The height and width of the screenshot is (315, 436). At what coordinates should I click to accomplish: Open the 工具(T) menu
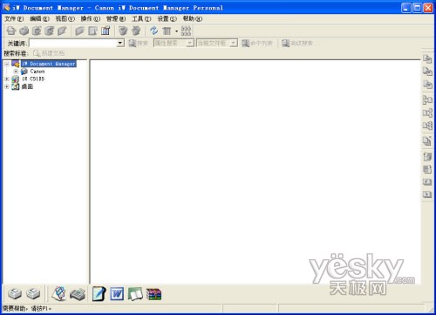(141, 19)
